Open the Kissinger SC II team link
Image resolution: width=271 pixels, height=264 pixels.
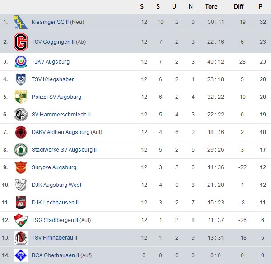point(51,22)
